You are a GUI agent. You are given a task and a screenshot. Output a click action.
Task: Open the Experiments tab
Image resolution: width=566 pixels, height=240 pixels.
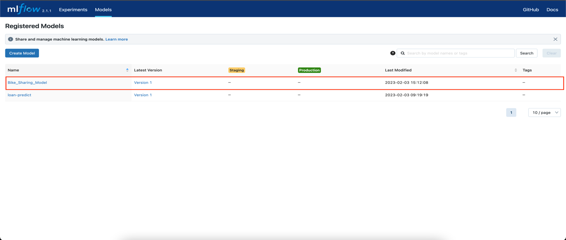(x=73, y=9)
